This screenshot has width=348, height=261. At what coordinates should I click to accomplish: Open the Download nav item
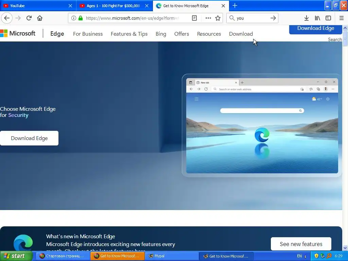[x=241, y=34]
